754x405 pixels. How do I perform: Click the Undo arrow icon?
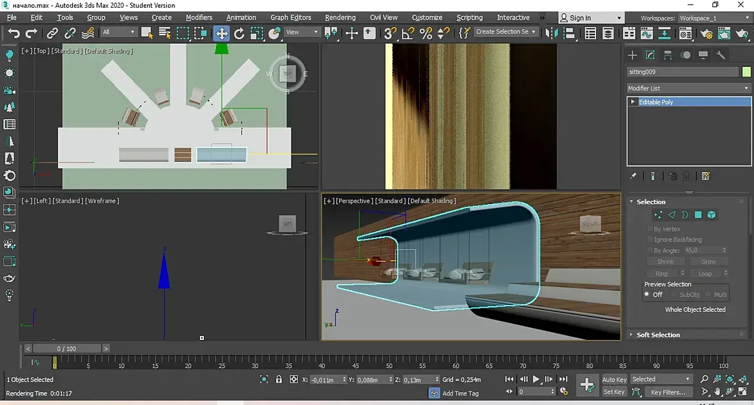point(14,33)
